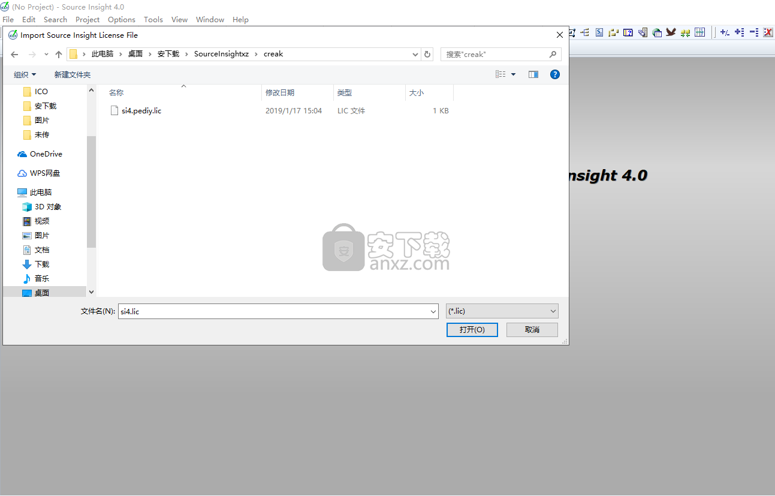Open the Project menu
The width and height of the screenshot is (775, 496).
pyautogui.click(x=88, y=19)
